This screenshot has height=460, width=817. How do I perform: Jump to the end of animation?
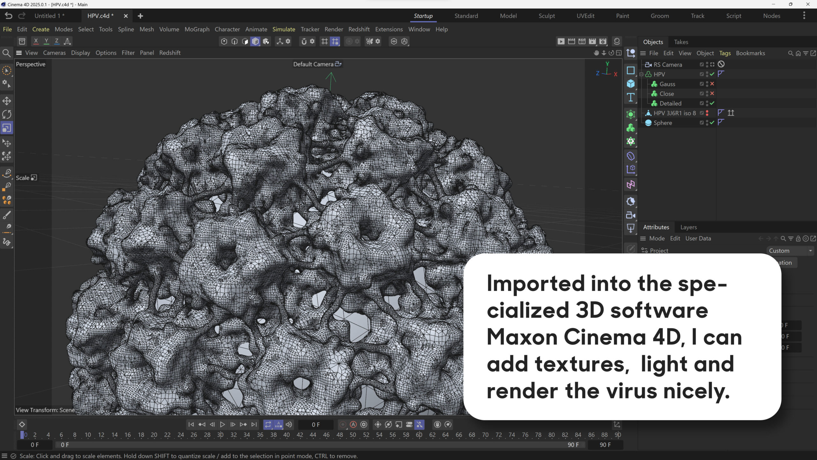254,425
